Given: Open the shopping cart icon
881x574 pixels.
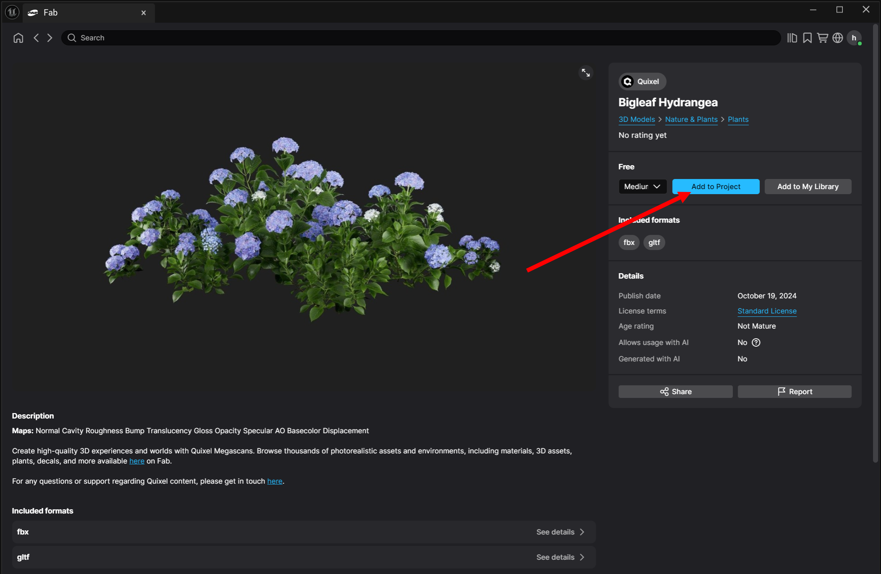Looking at the screenshot, I should coord(822,38).
